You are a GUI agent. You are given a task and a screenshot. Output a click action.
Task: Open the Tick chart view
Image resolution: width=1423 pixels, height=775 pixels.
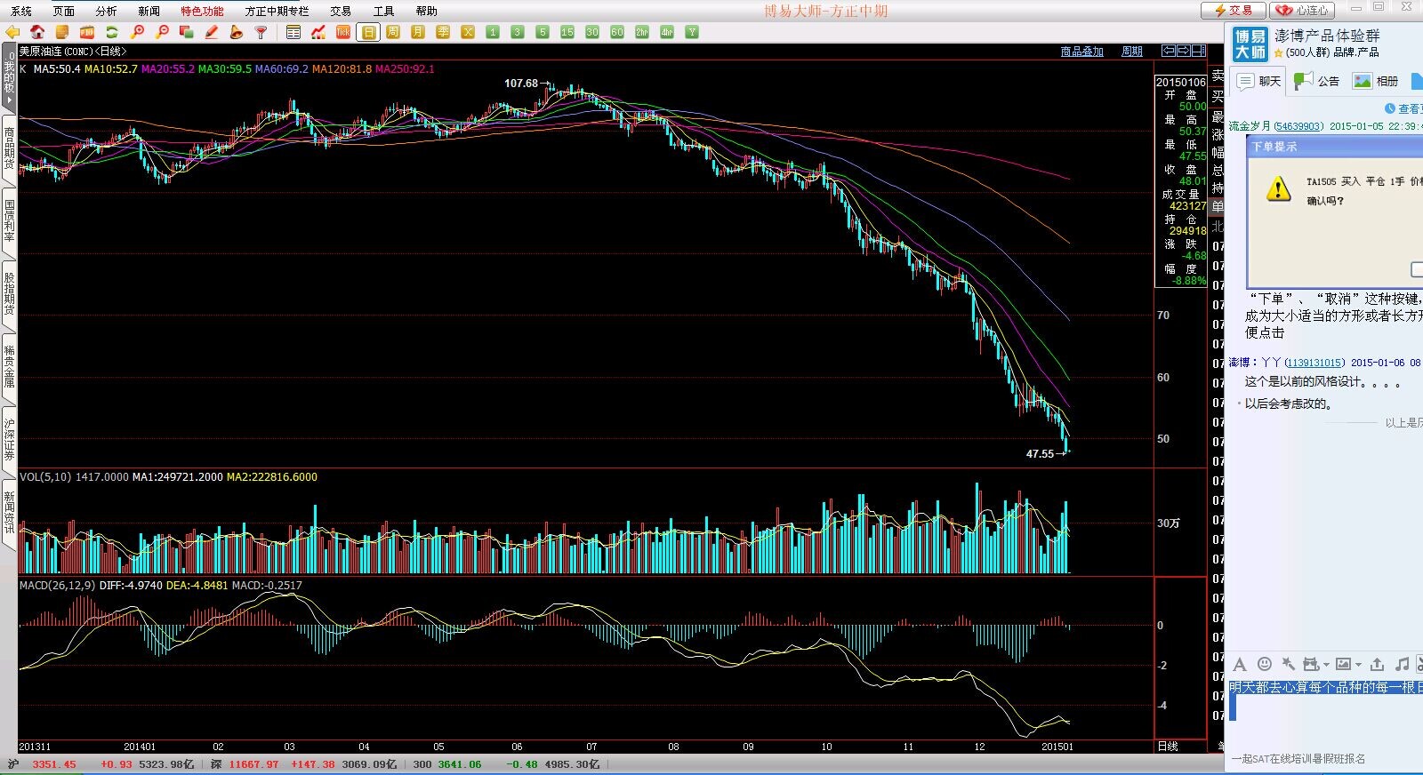(x=343, y=32)
